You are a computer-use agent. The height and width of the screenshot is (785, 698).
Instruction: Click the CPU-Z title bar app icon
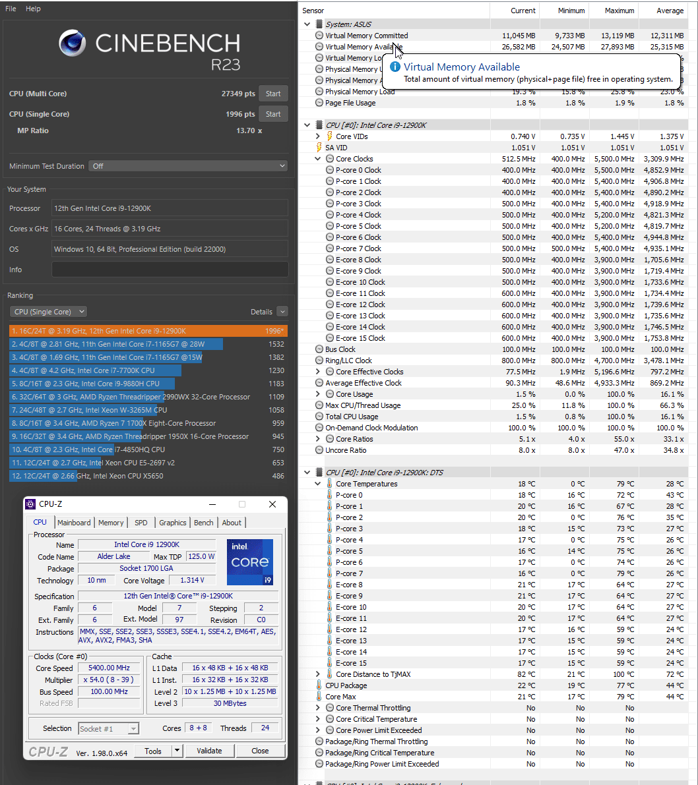pos(30,504)
